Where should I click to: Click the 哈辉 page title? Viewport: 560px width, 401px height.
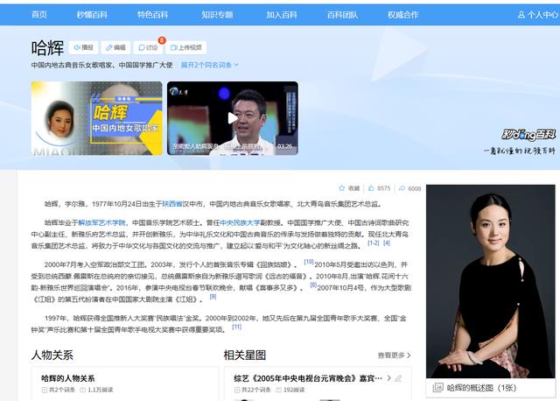pos(47,48)
